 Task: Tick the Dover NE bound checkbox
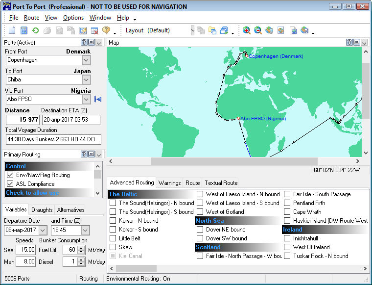[200, 230]
